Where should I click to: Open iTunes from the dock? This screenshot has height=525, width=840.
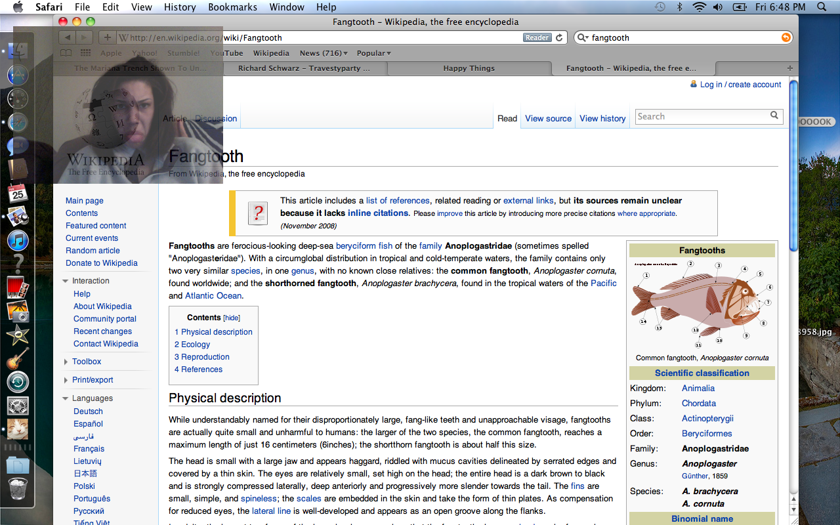click(x=18, y=240)
